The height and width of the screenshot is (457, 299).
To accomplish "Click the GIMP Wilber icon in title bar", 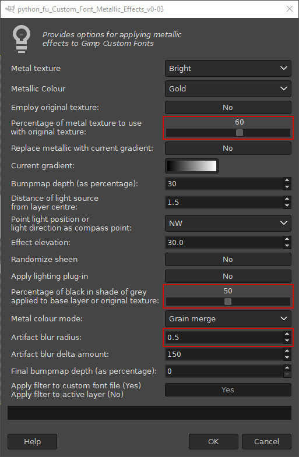I will tap(10, 9).
